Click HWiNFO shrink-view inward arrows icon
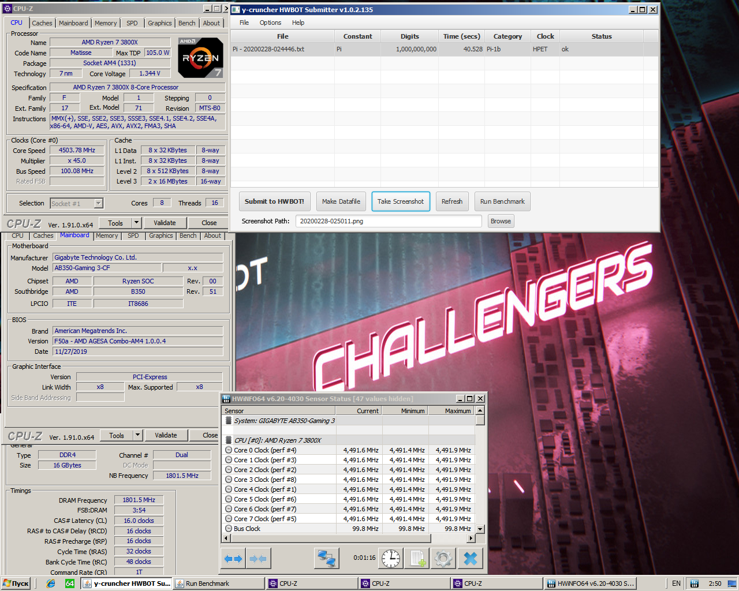Viewport: 739px width, 591px height. (258, 558)
